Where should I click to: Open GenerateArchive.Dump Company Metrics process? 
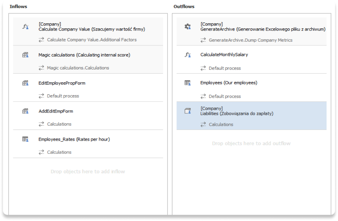pyautogui.click(x=251, y=40)
